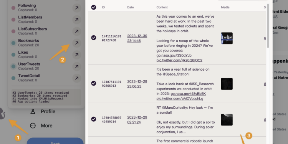Uncheck the MarsCuriosity sundial tweet row

click(94, 119)
